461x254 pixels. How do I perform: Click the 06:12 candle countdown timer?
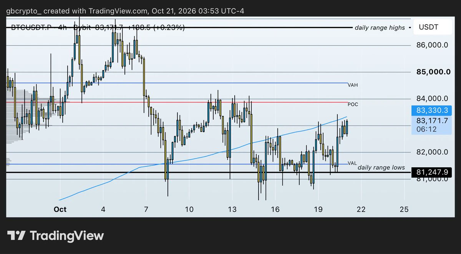pos(425,130)
